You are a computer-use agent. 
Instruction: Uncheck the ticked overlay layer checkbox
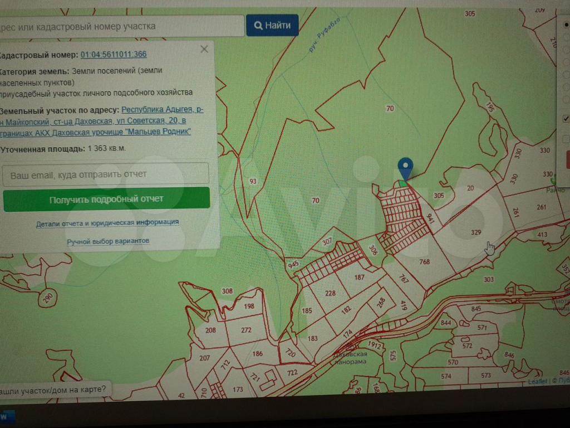566,119
